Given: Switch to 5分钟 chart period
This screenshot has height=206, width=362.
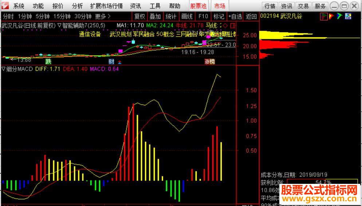Looking at the screenshot, I should 43,17.
